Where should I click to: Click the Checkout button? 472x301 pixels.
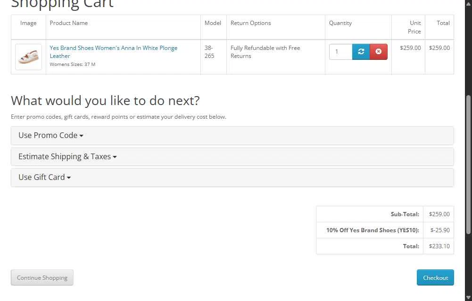435,277
